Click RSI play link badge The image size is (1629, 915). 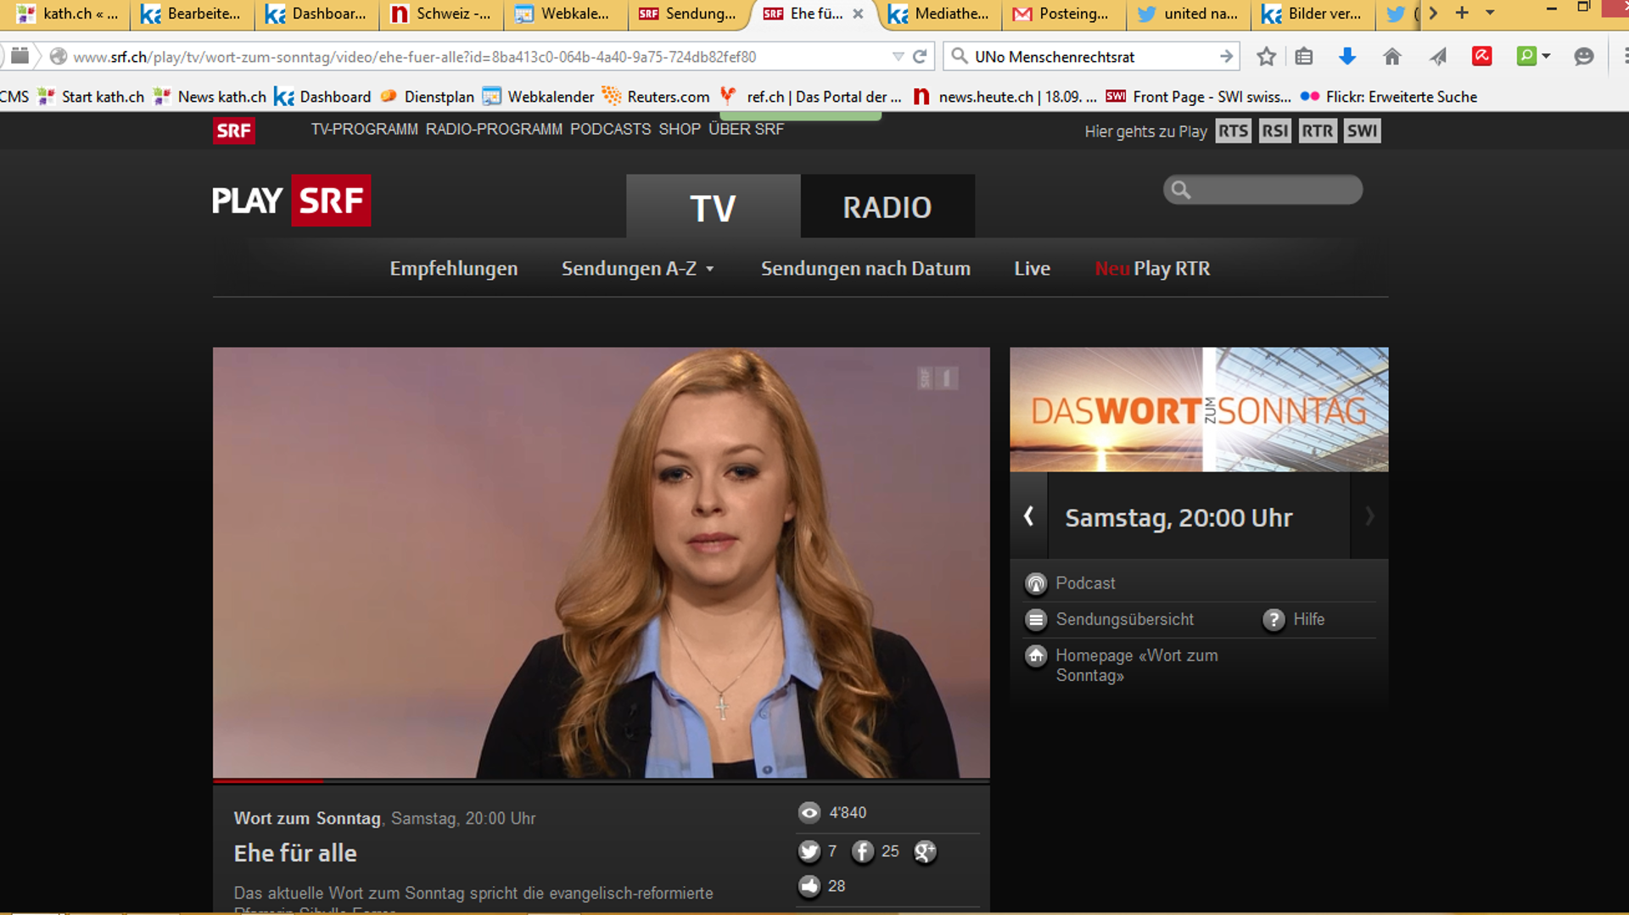(x=1274, y=131)
